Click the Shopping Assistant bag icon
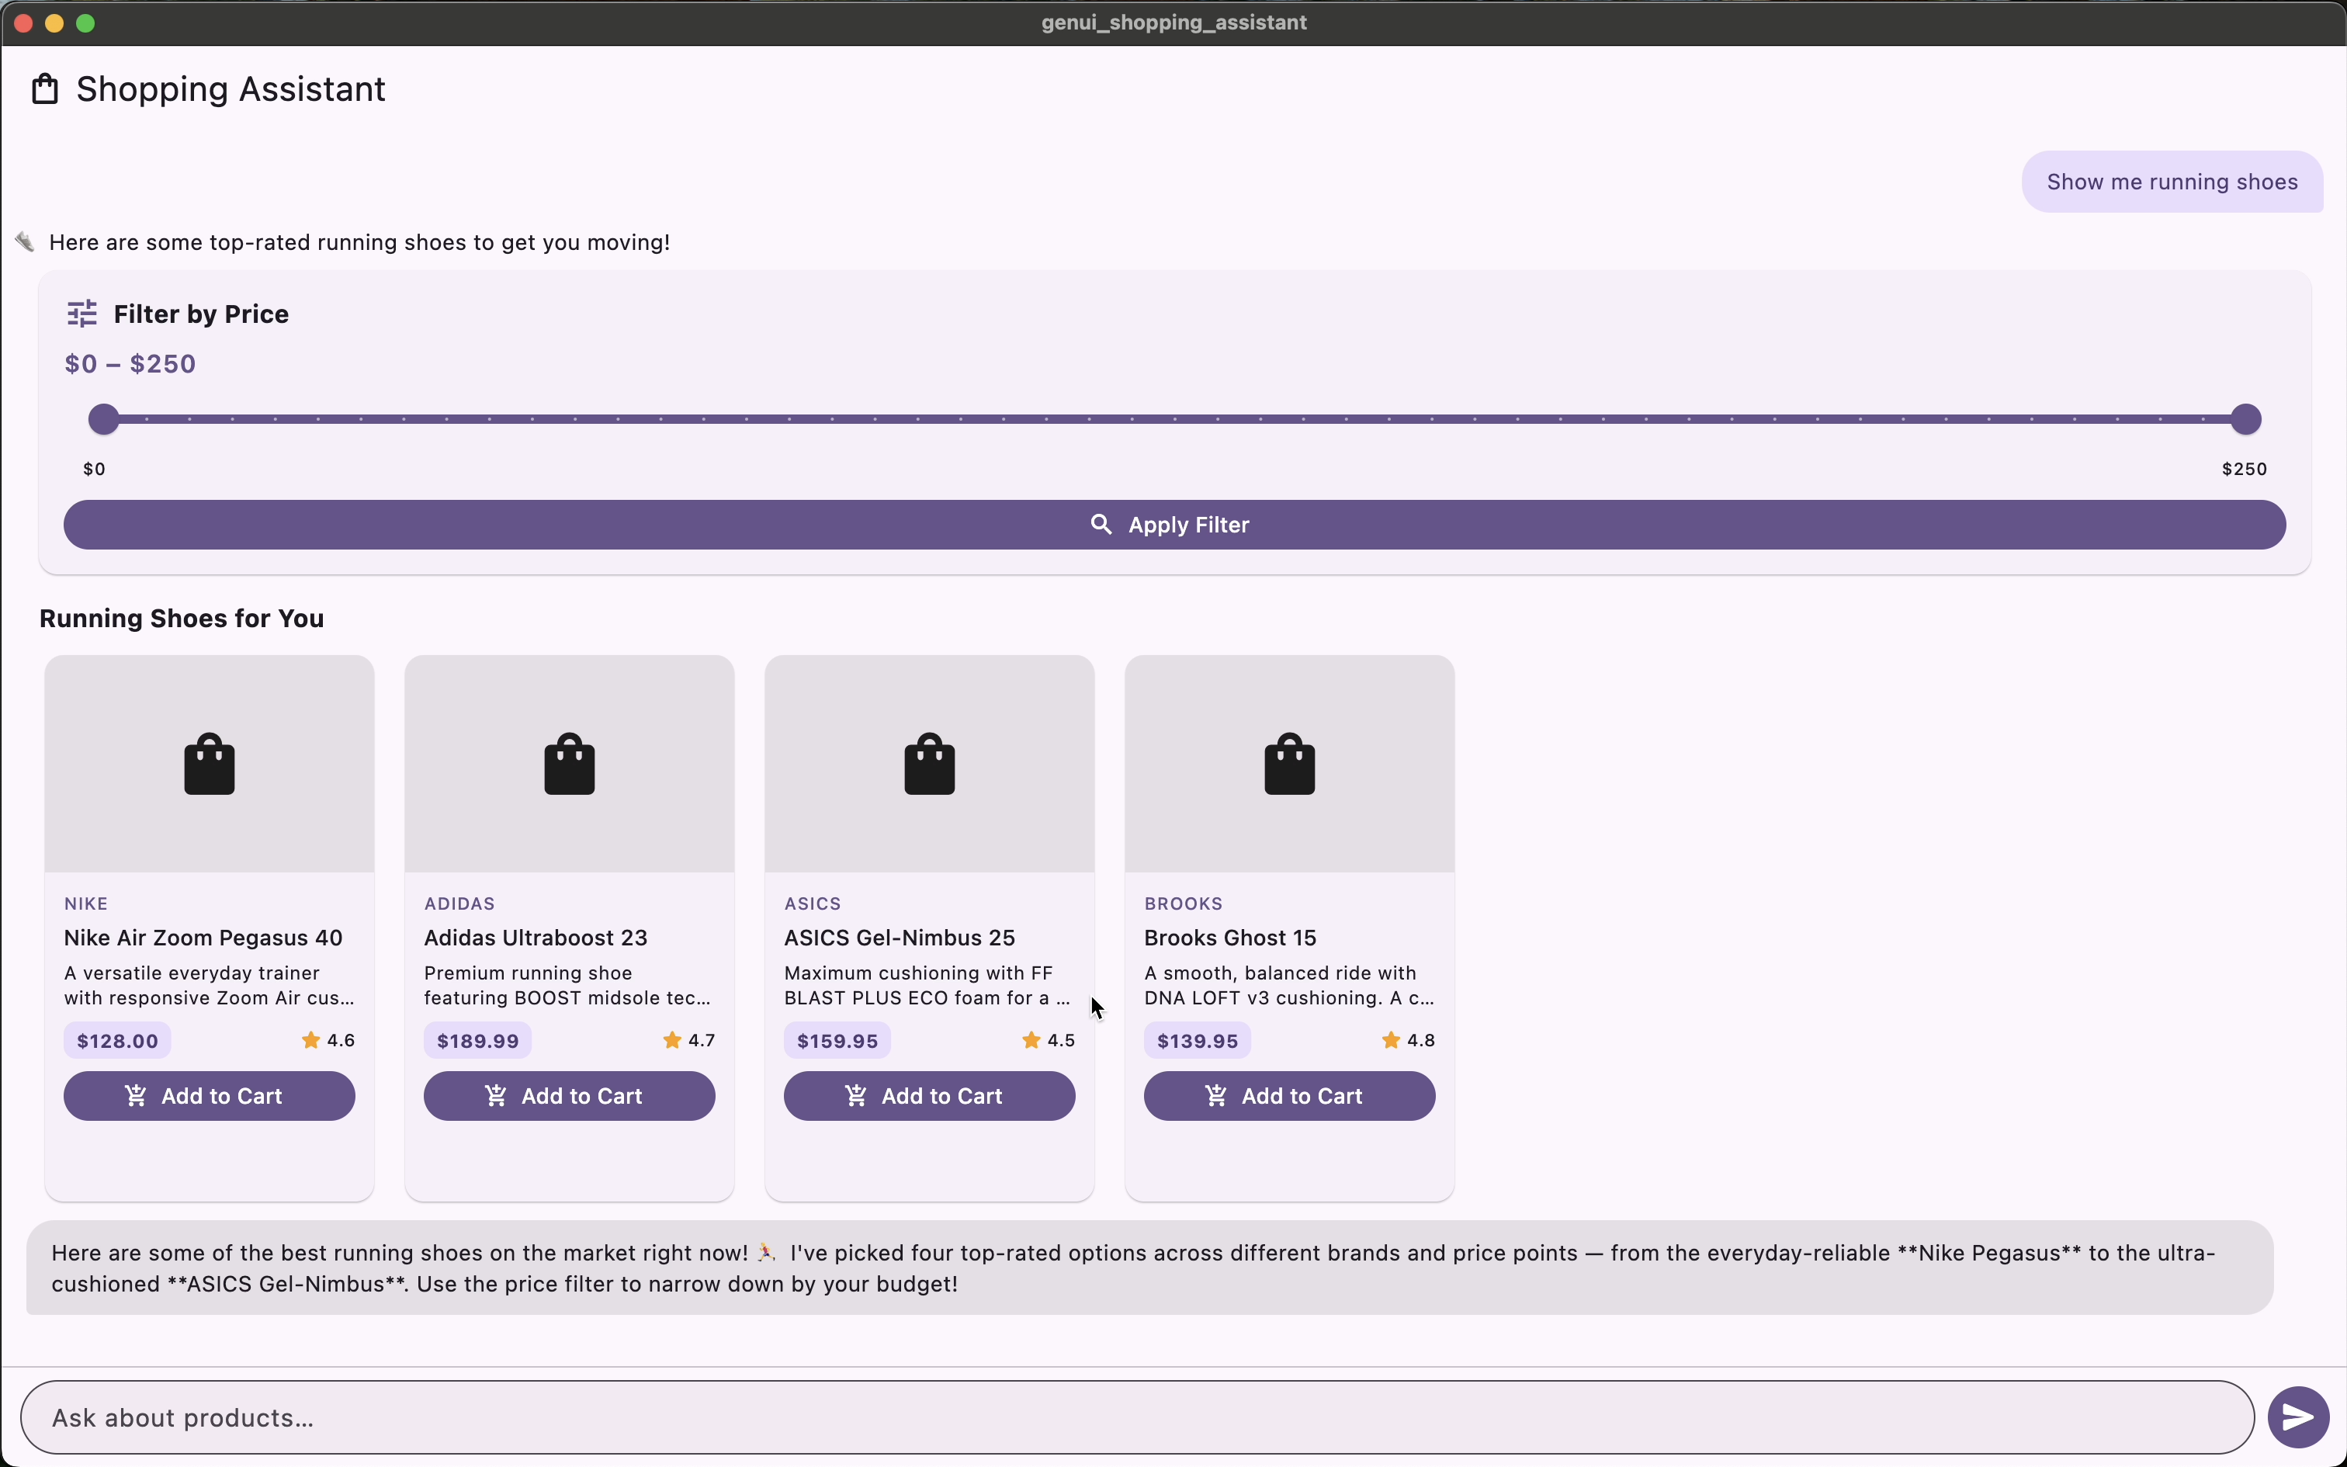The height and width of the screenshot is (1467, 2347). click(46, 89)
